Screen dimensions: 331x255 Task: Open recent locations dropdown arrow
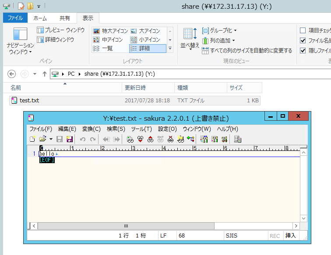click(x=35, y=74)
